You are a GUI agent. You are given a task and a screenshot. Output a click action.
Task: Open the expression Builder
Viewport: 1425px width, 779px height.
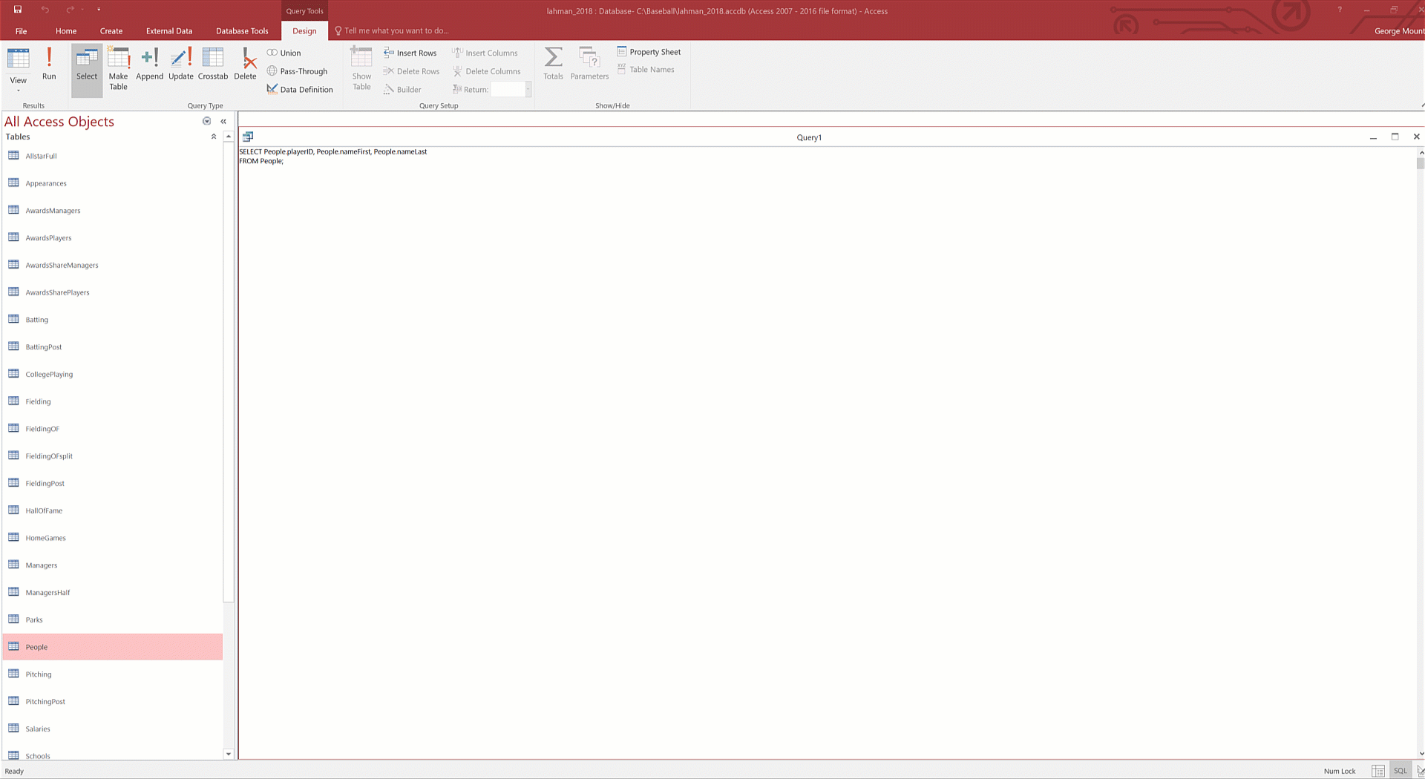click(x=402, y=89)
